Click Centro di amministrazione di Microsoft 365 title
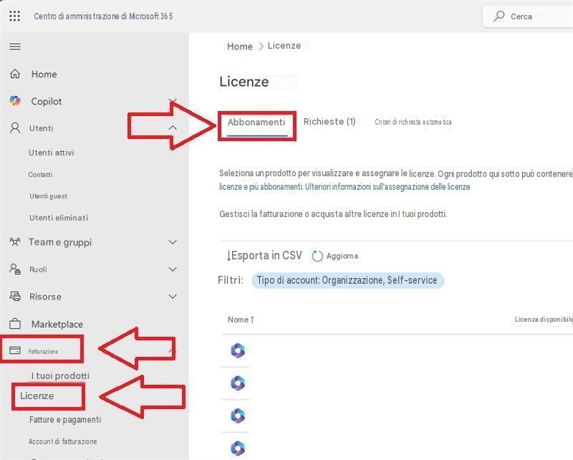 (x=103, y=16)
